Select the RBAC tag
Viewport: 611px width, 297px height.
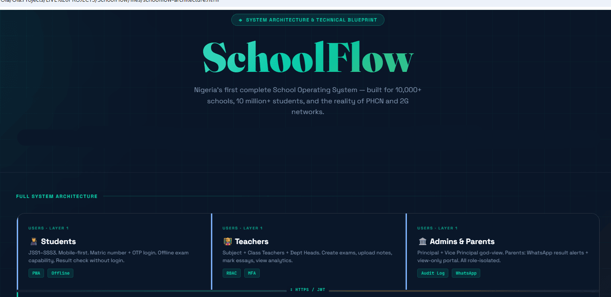[232, 273]
